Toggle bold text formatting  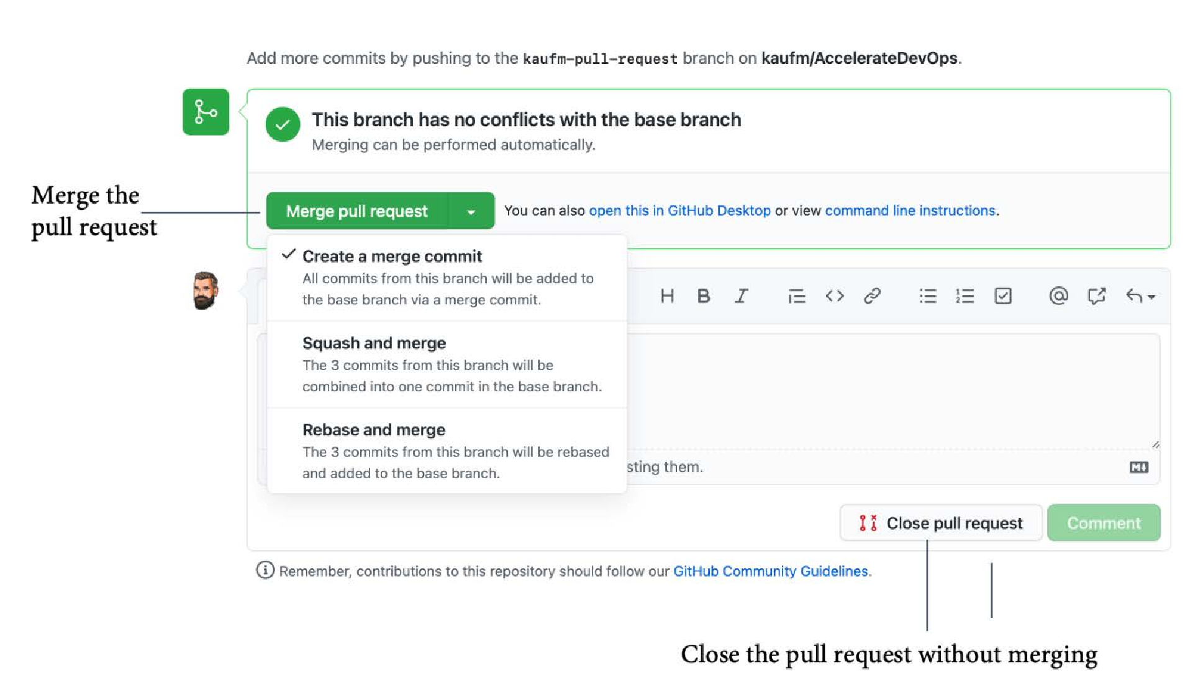tap(703, 296)
